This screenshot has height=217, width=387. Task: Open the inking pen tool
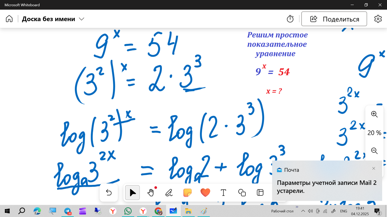[x=169, y=193]
